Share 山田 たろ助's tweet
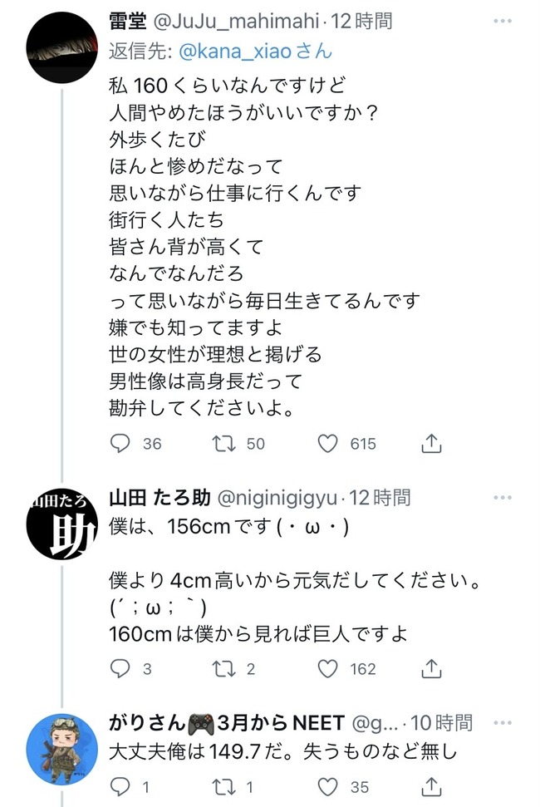Screen dimensions: 540x807 coord(431,668)
